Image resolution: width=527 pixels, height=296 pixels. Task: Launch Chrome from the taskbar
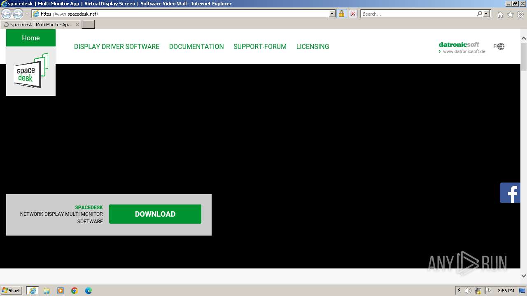point(75,291)
